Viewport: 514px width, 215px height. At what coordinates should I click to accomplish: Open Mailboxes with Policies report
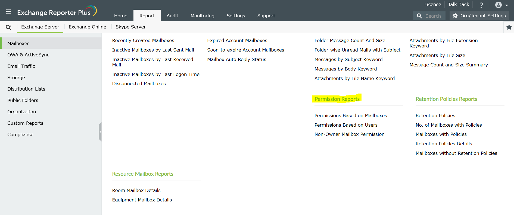pyautogui.click(x=441, y=134)
